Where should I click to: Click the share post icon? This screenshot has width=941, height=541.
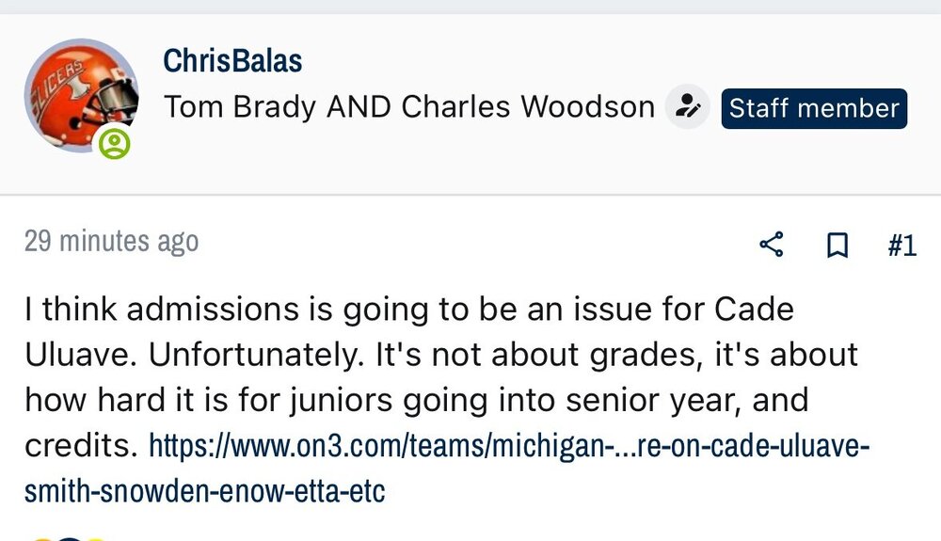point(772,245)
